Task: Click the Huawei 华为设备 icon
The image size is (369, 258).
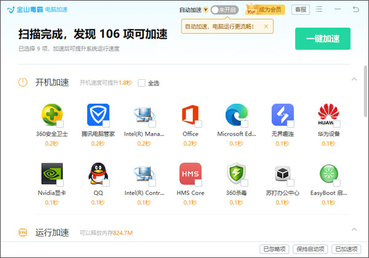Action: (x=329, y=114)
